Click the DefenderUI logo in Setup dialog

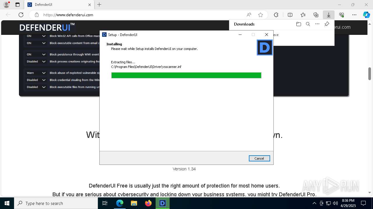265,48
